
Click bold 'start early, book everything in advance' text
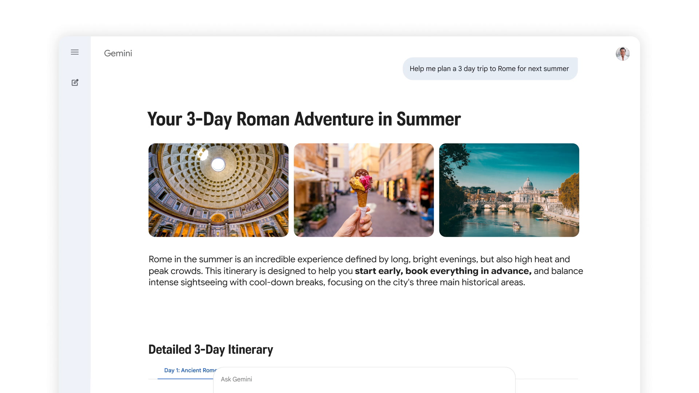click(443, 271)
